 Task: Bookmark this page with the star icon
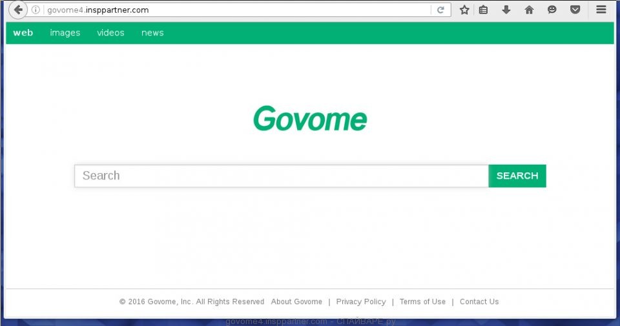(x=464, y=10)
